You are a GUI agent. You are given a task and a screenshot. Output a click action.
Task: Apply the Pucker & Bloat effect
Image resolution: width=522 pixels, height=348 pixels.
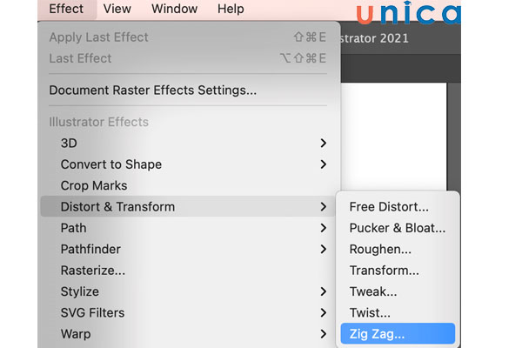[x=397, y=228]
